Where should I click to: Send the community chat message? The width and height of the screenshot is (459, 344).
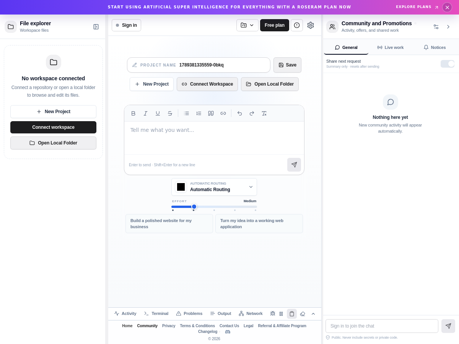coord(448,326)
